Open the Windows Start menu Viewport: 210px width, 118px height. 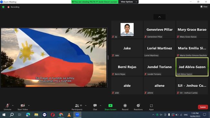click(4, 115)
